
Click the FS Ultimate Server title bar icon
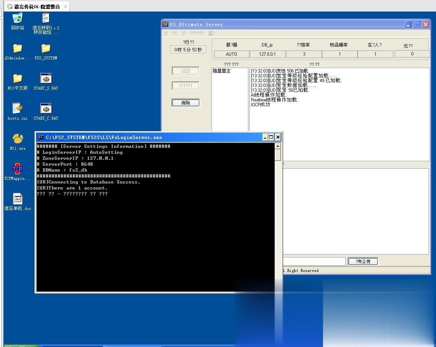(x=165, y=24)
